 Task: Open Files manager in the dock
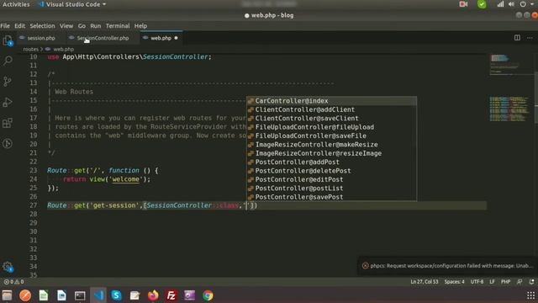(x=7, y=295)
